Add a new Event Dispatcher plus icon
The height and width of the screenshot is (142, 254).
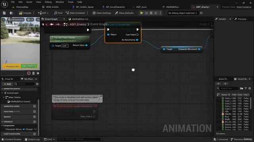[35, 134]
